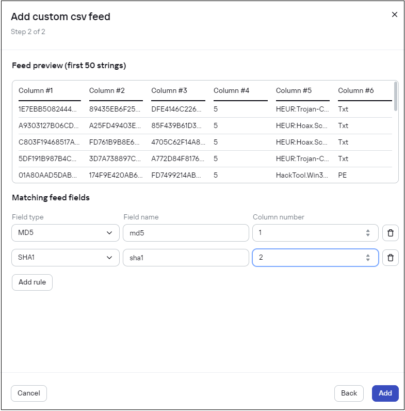405x411 pixels.
Task: Decrease column number for MD5 rule
Action: point(368,235)
